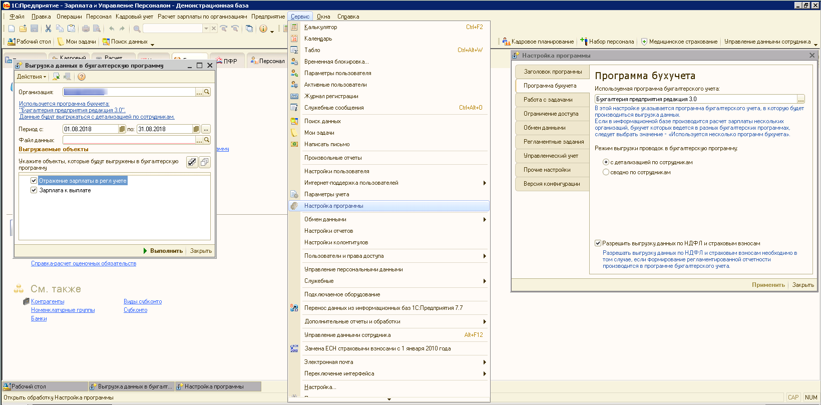Click the Выполнить button
Viewport: 821px width, 405px height.
click(x=163, y=251)
